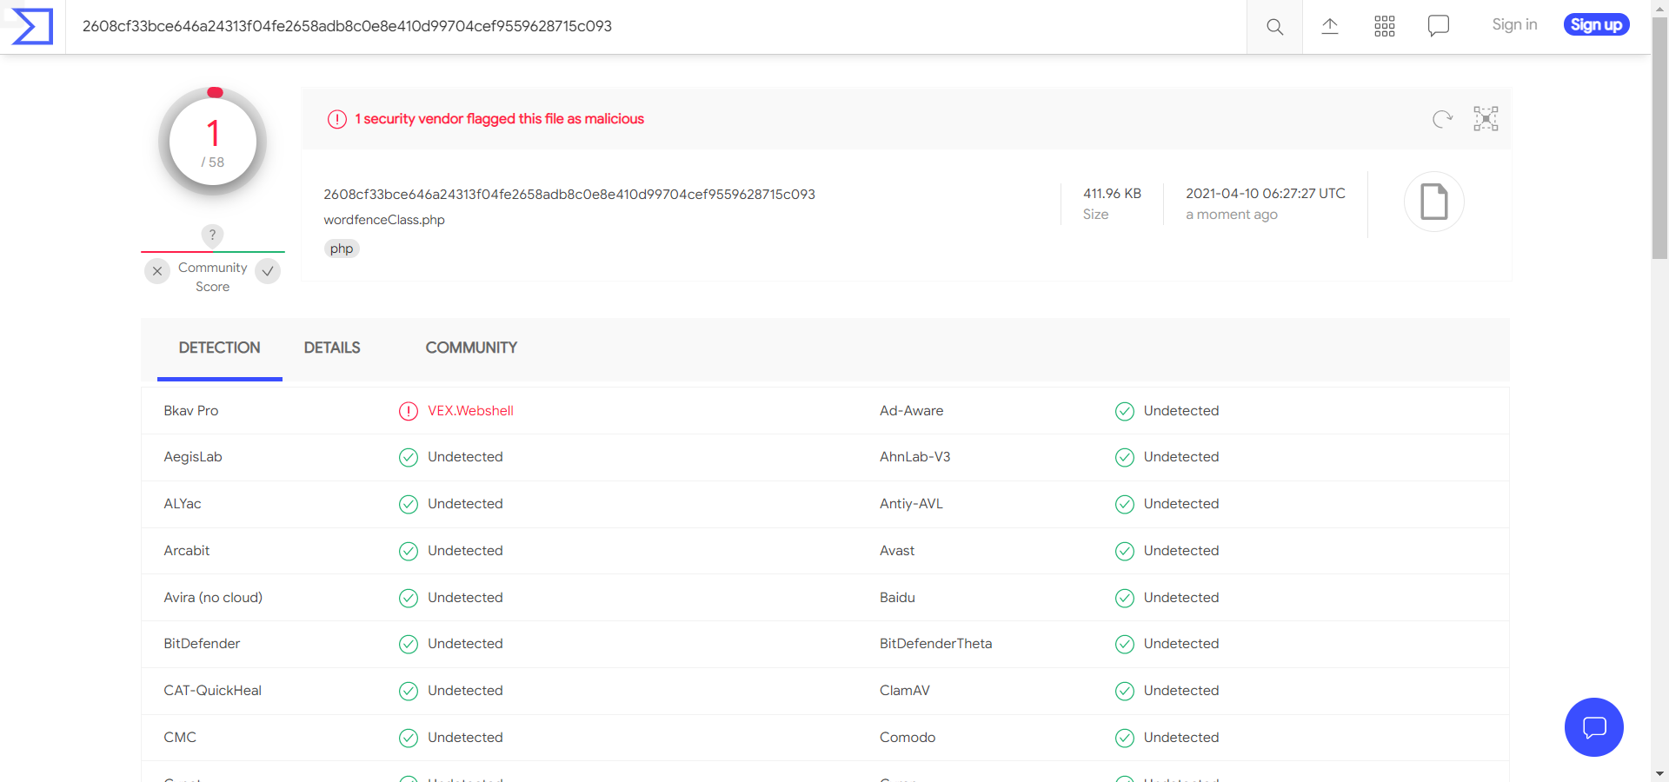1669x782 pixels.
Task: Click the Avira (no cloud) vendor name
Action: 213,598
